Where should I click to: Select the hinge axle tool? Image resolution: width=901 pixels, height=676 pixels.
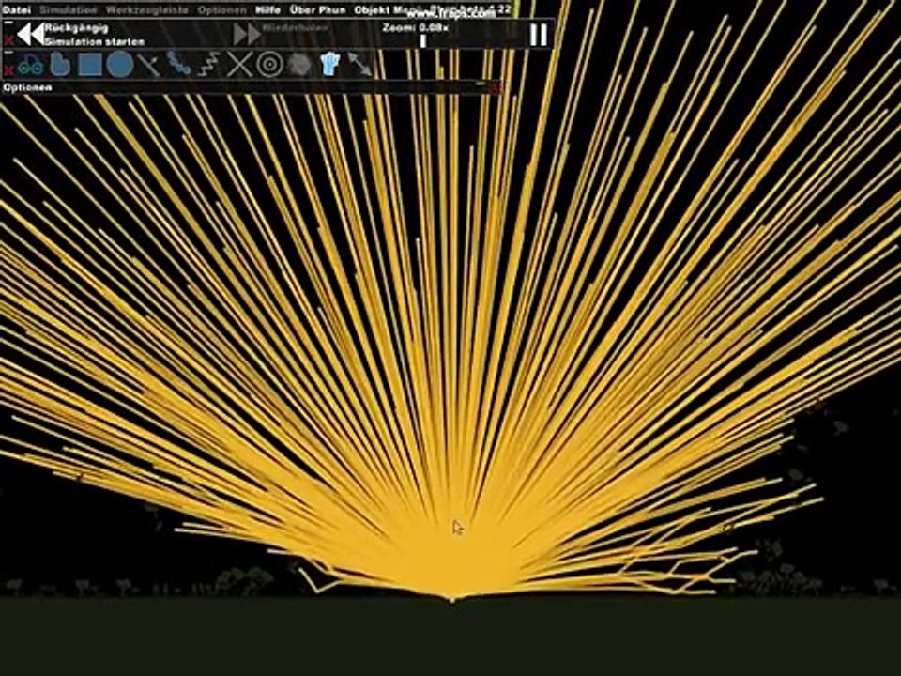pyautogui.click(x=269, y=65)
